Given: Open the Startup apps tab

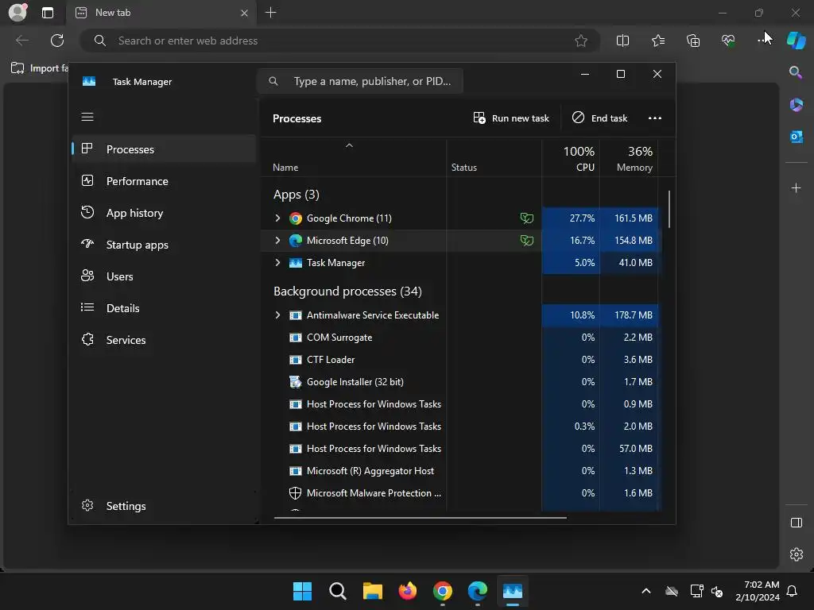Looking at the screenshot, I should 164,245.
